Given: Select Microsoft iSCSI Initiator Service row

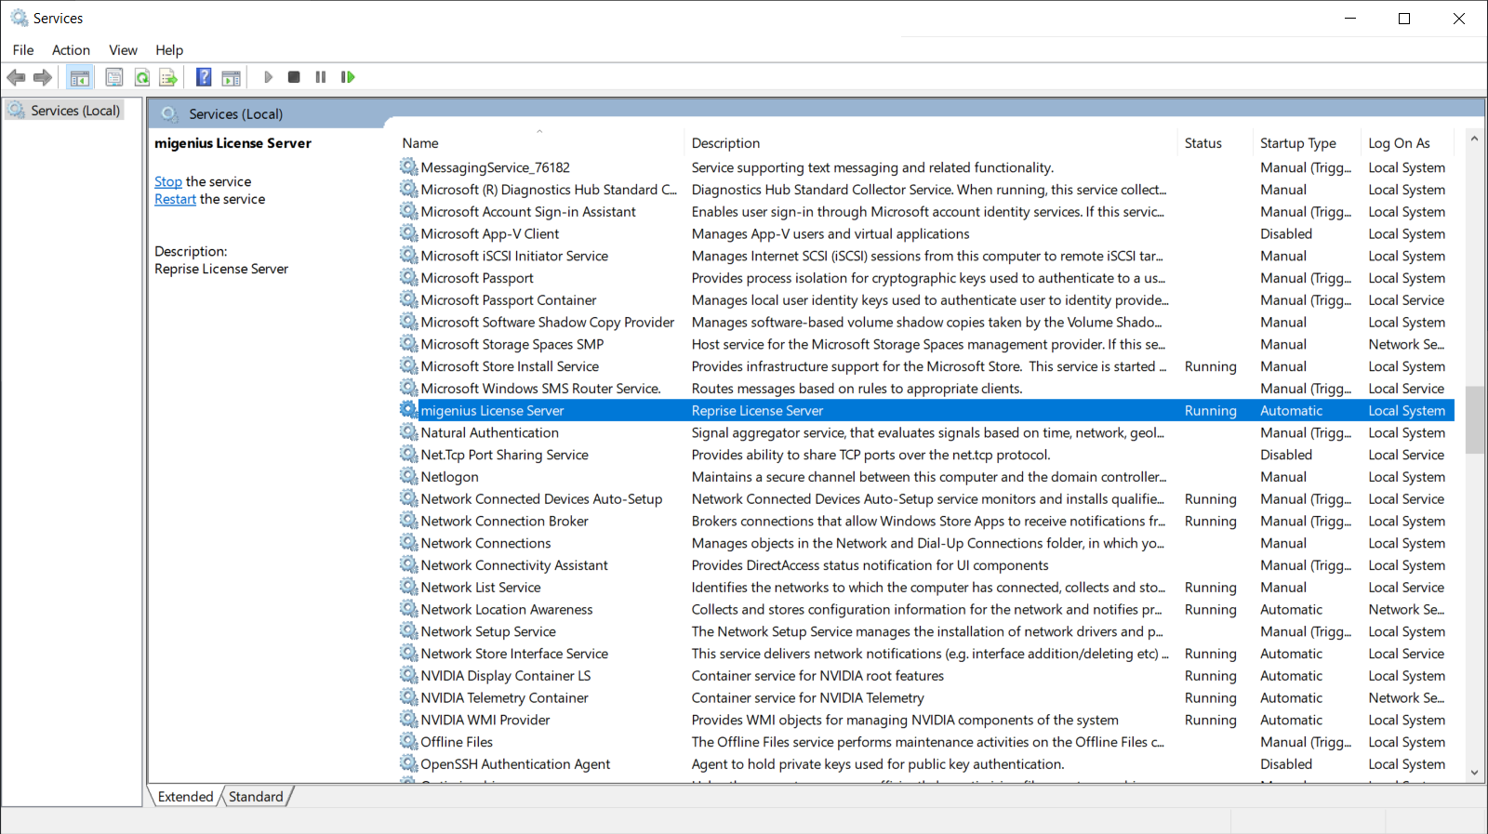Looking at the screenshot, I should (514, 256).
